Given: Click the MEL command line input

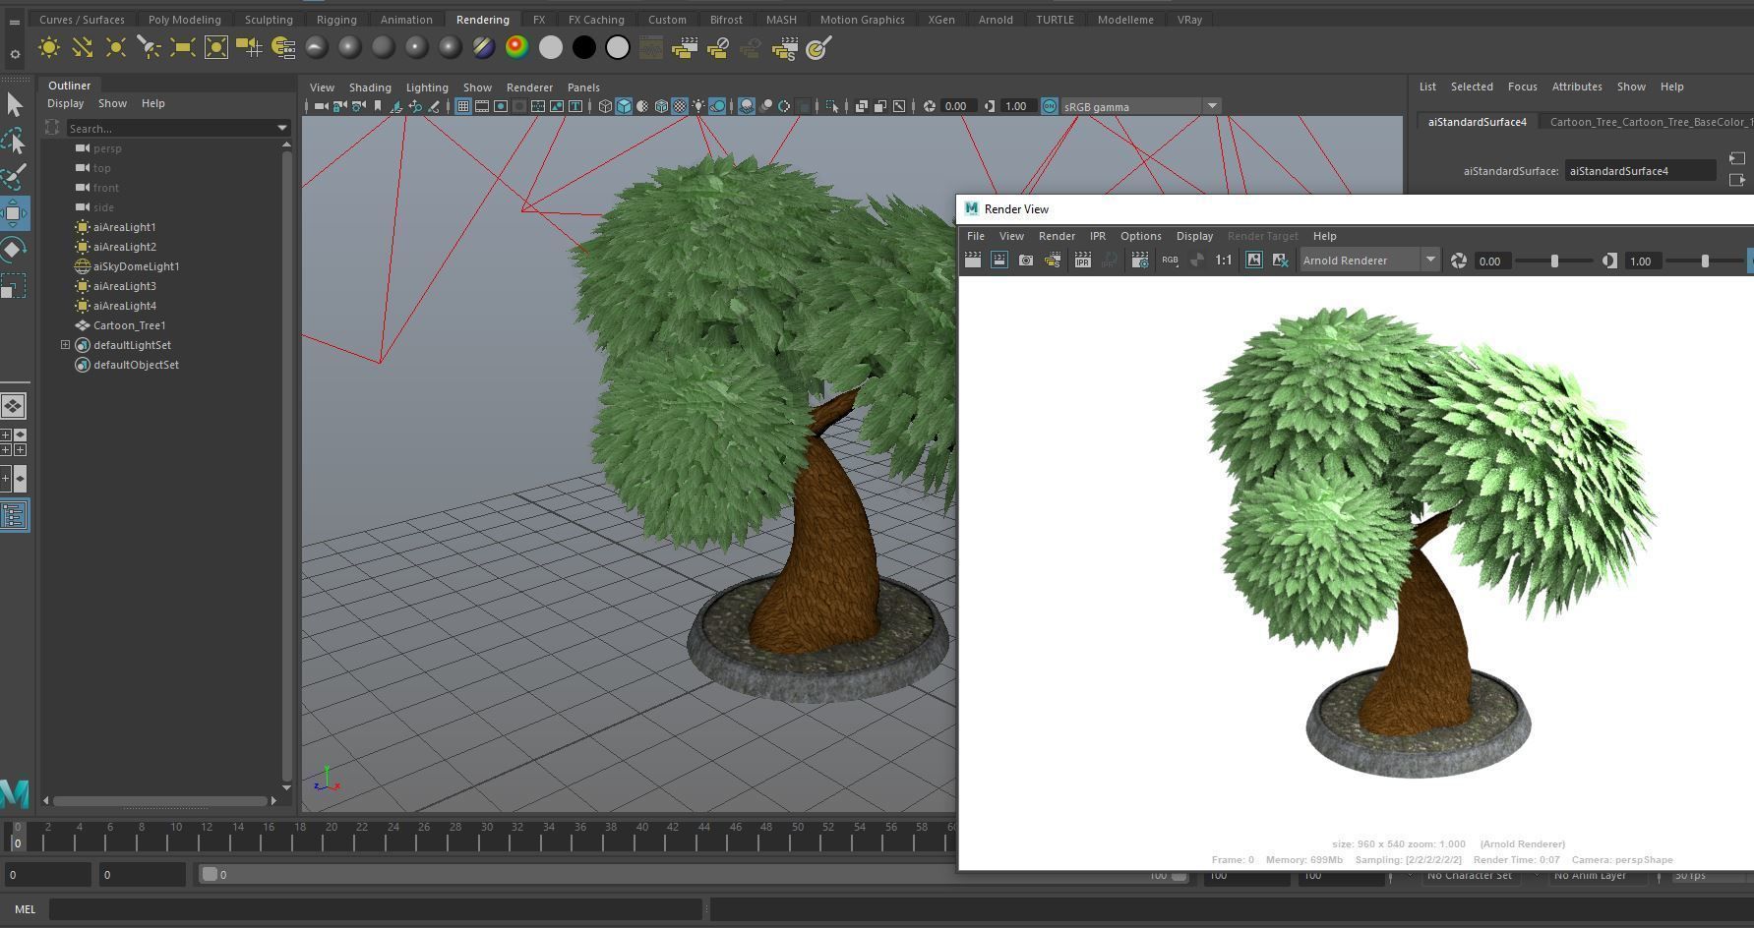Looking at the screenshot, I should coord(377,909).
